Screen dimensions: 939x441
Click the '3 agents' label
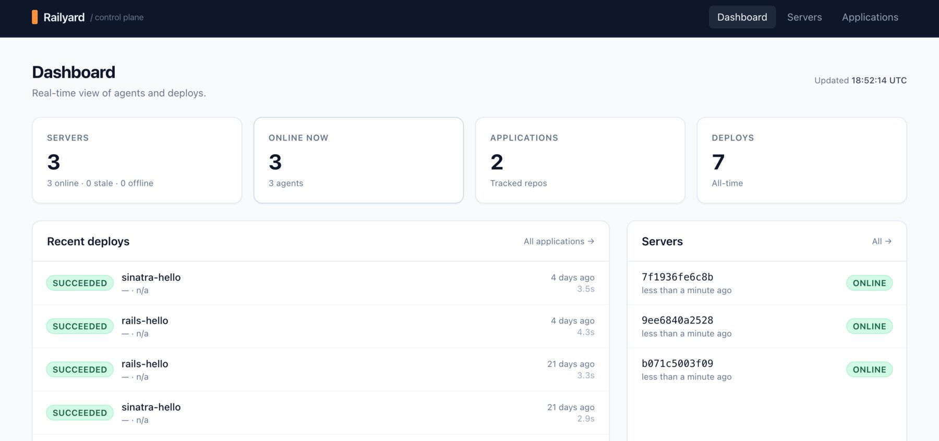click(286, 183)
